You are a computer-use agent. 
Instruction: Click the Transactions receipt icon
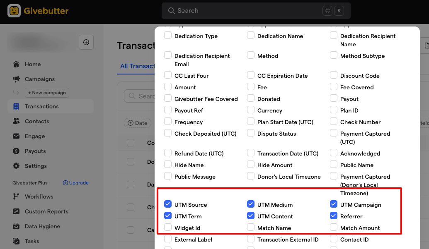coord(16,106)
